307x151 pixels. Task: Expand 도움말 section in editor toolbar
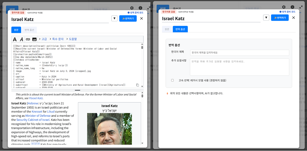[71, 39]
